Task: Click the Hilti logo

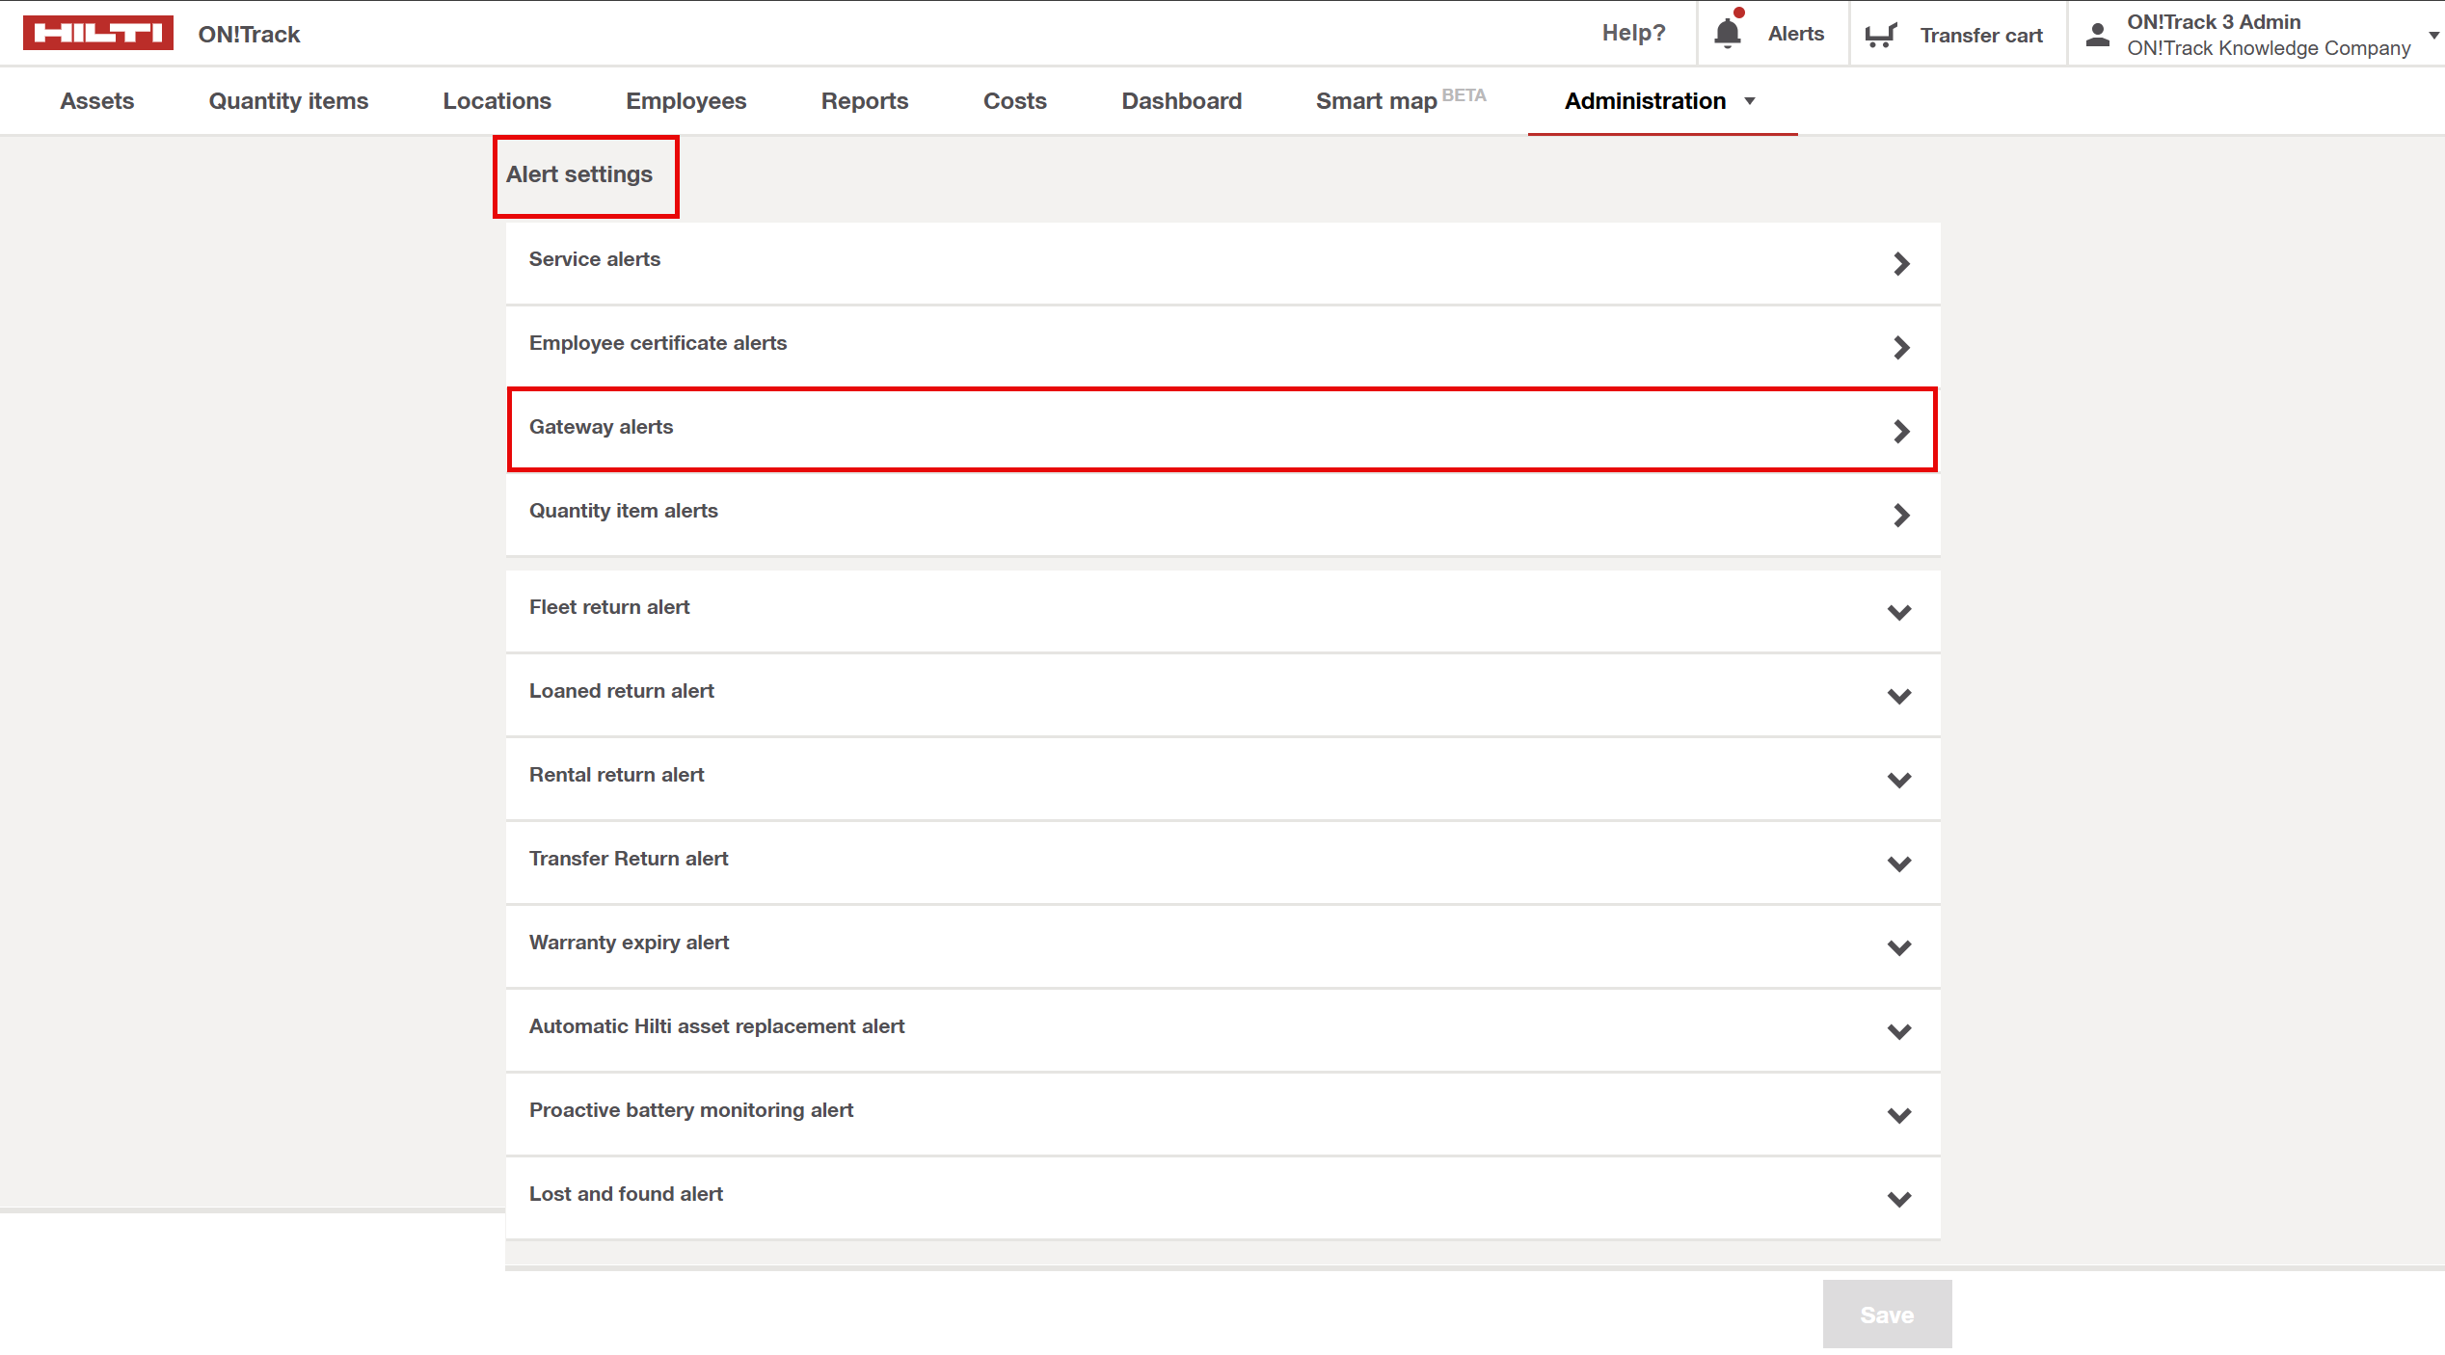Action: pos(97,33)
